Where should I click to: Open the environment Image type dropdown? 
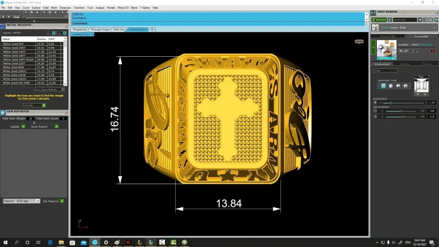(385, 71)
